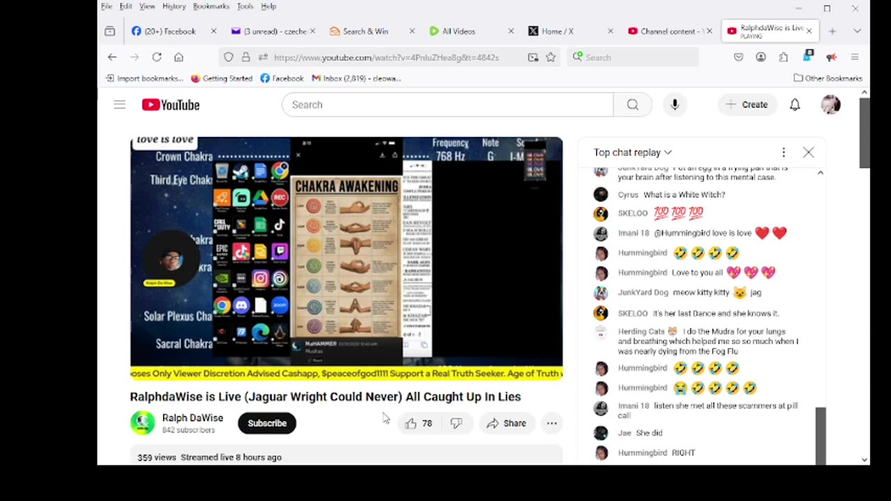Expand the Top chat replay dropdown

tap(633, 152)
